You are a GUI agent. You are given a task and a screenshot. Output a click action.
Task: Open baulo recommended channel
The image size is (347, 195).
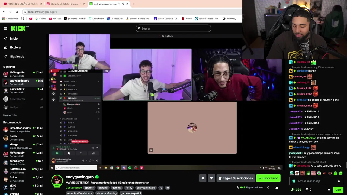point(23,138)
